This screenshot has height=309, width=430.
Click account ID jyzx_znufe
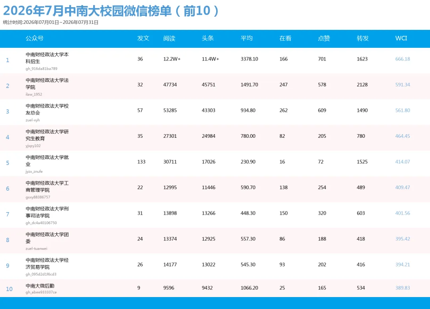(34, 171)
